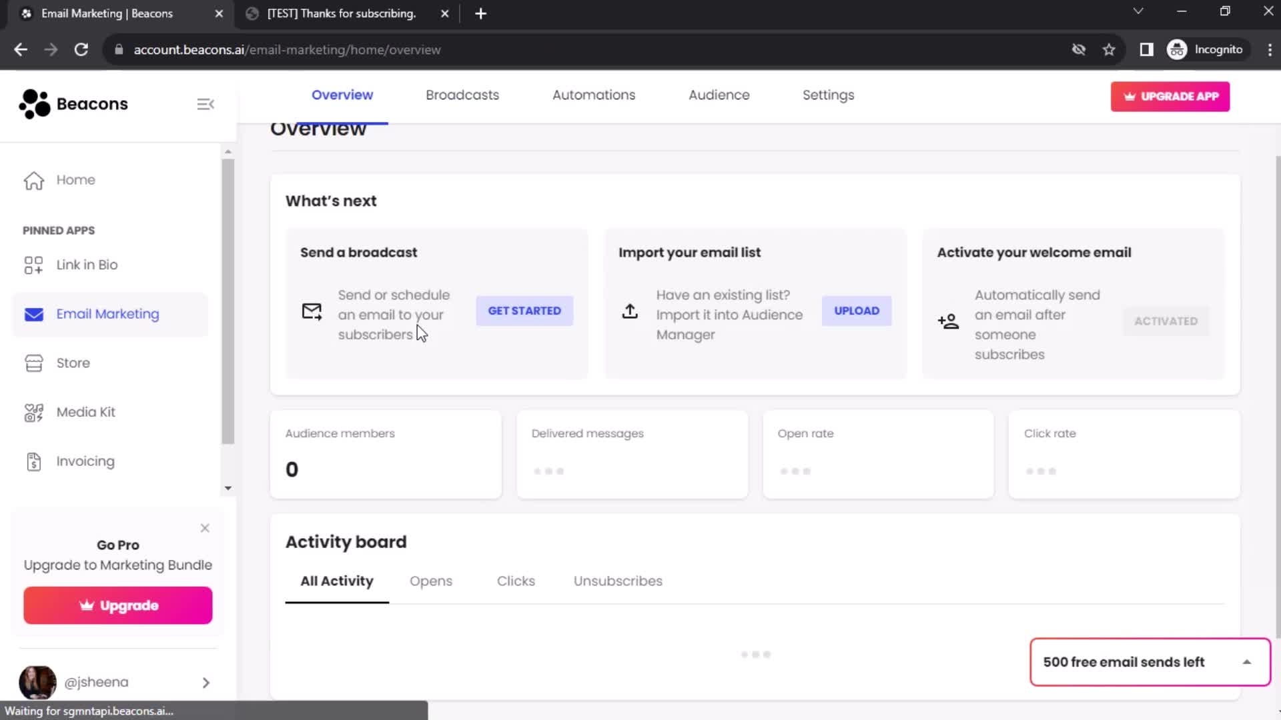Click the Media Kit sidebar icon

click(x=33, y=411)
